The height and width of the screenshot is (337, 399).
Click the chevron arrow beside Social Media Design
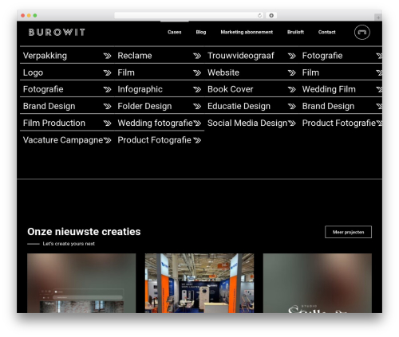coord(292,123)
